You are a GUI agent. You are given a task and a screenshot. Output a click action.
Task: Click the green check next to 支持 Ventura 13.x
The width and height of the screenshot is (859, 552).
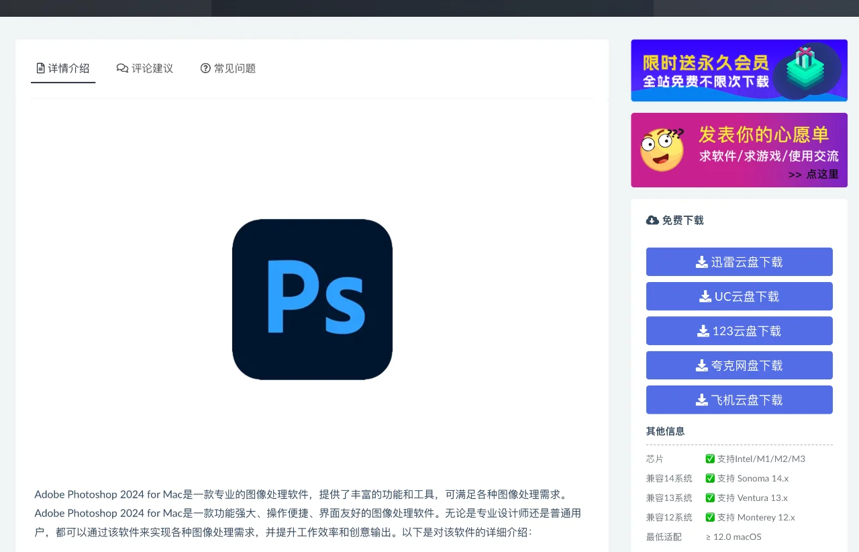coord(710,498)
